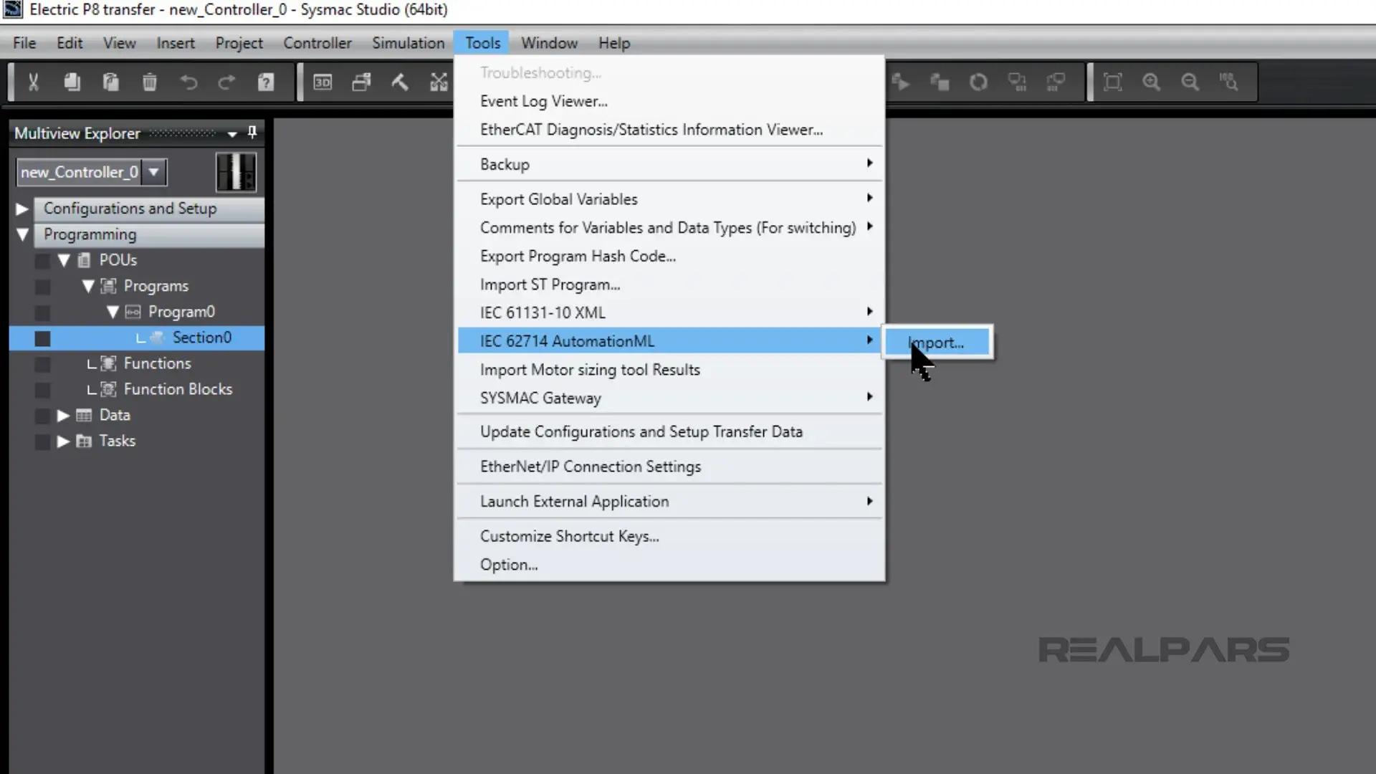Screen dimensions: 1376x774
Task: Open Launch External Application submenu
Action: (669, 502)
